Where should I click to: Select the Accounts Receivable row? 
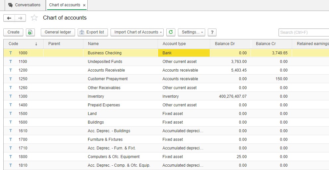[x=106, y=70]
